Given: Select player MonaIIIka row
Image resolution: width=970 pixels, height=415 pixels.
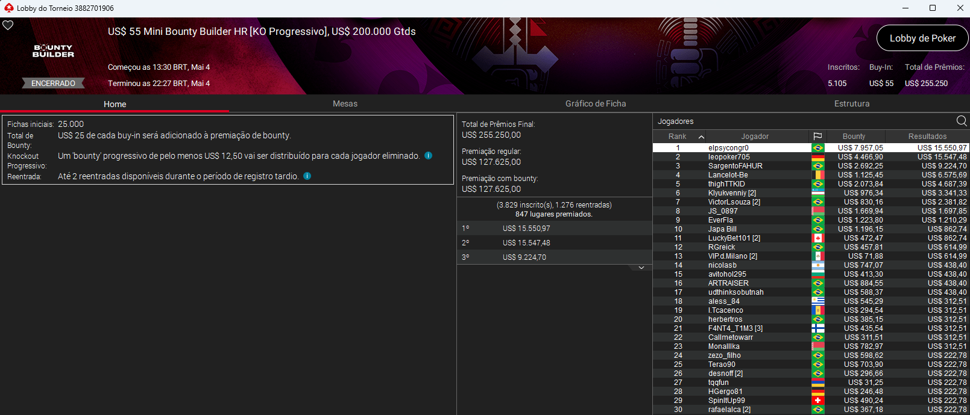Looking at the screenshot, I should [811, 346].
